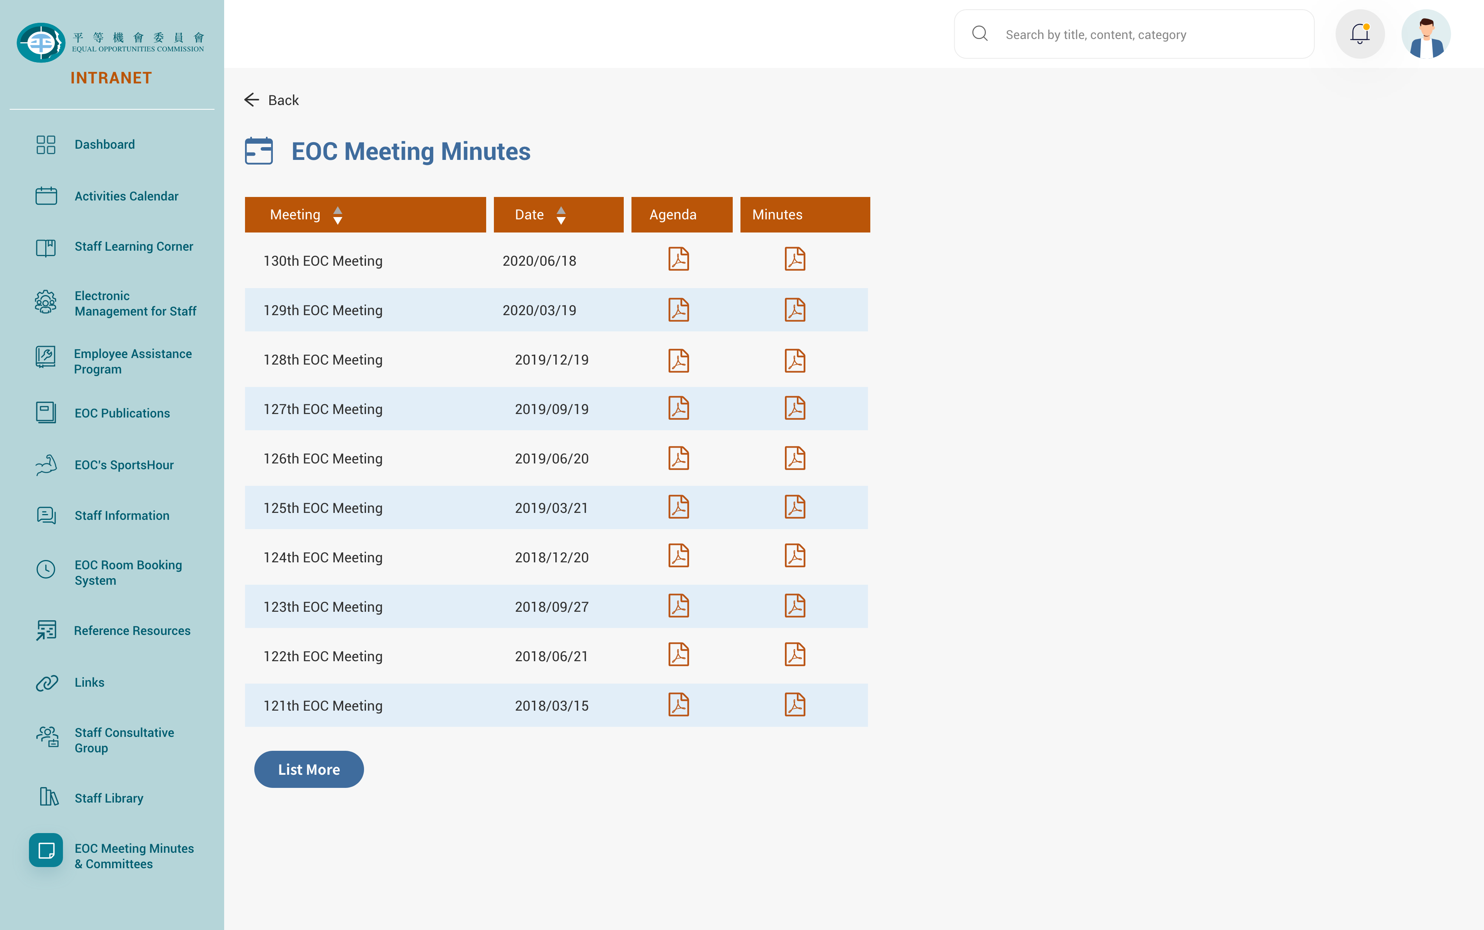Open 130th EOC Meeting agenda PDF
This screenshot has height=930, width=1484.
pos(678,259)
